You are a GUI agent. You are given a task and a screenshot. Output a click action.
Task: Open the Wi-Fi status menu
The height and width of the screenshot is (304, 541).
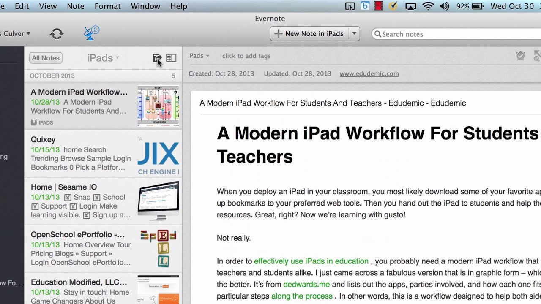coord(428,6)
